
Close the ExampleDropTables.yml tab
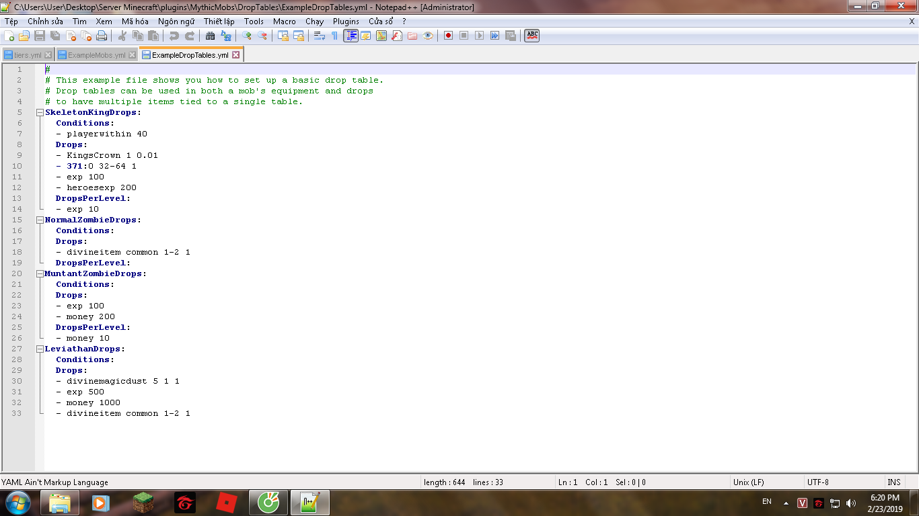pos(236,55)
